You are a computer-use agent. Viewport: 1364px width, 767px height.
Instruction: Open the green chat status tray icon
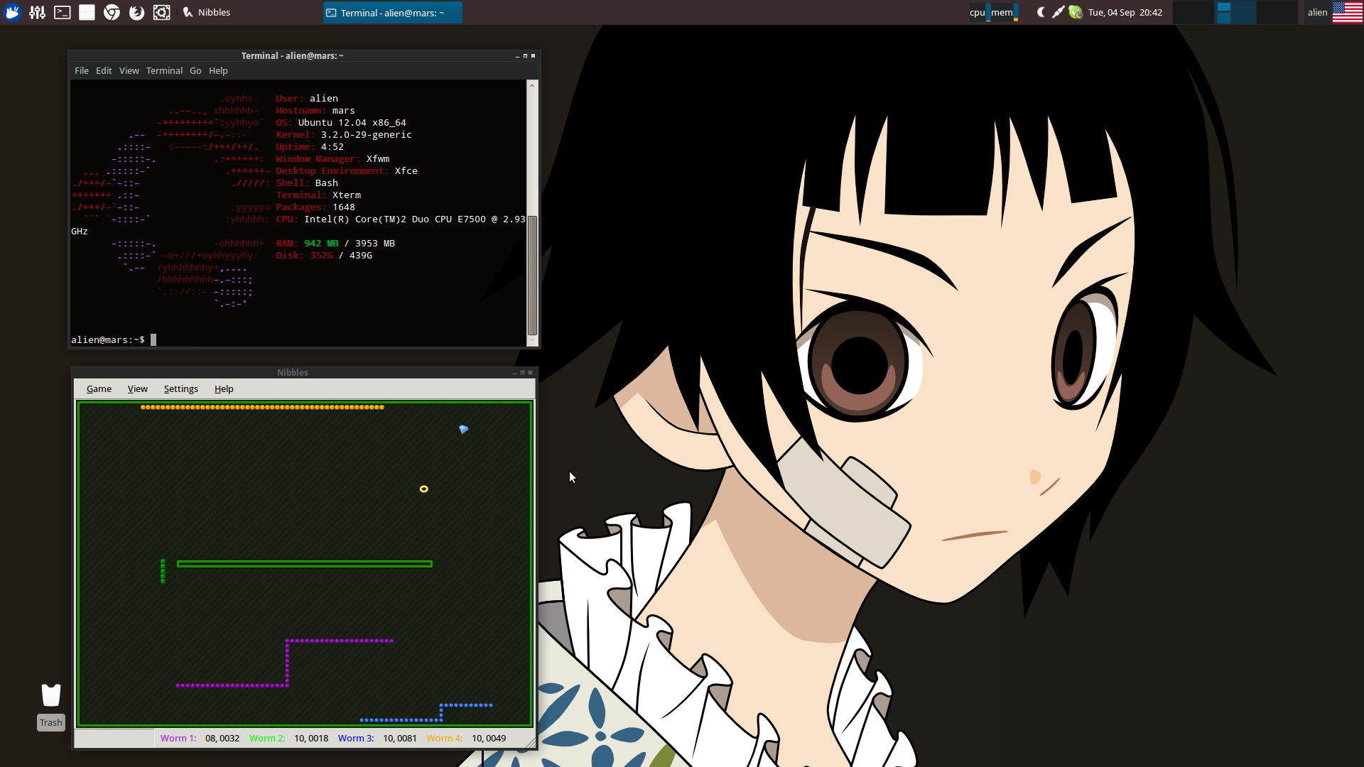[1076, 12]
